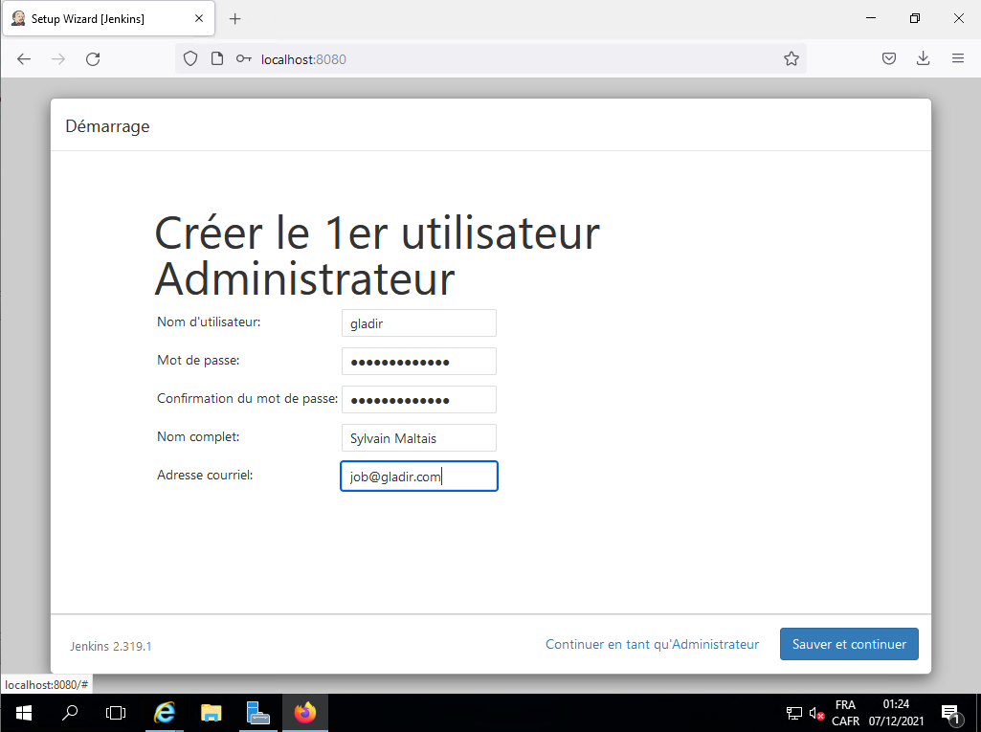Launch File Explorer from the taskbar
The height and width of the screenshot is (732, 981).
[211, 713]
